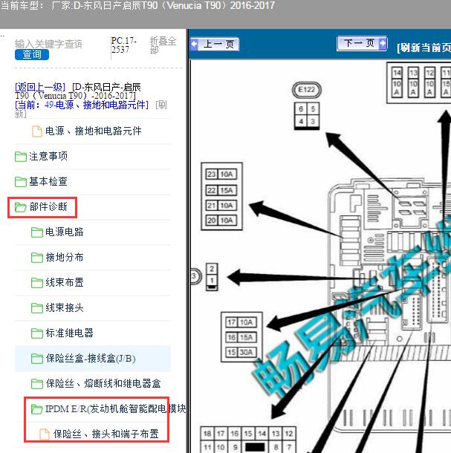Viewport: 451px width, 453px height.
Task: Click the 刷新当前页 link
Action: click(x=424, y=48)
